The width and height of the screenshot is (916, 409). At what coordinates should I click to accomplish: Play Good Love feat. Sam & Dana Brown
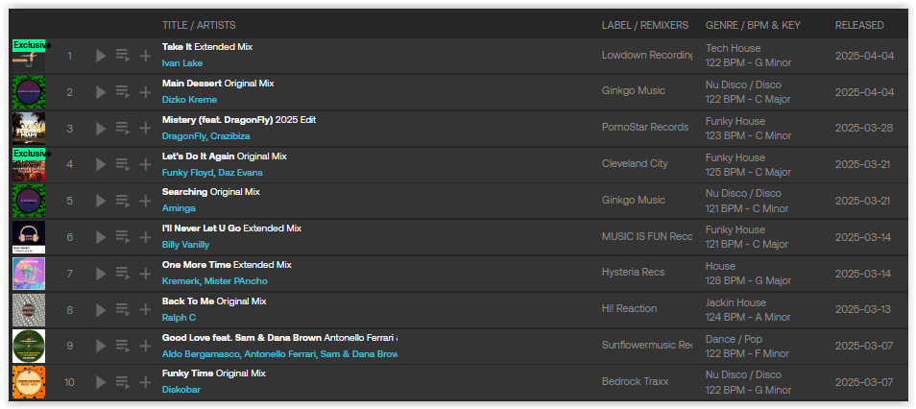click(x=101, y=347)
